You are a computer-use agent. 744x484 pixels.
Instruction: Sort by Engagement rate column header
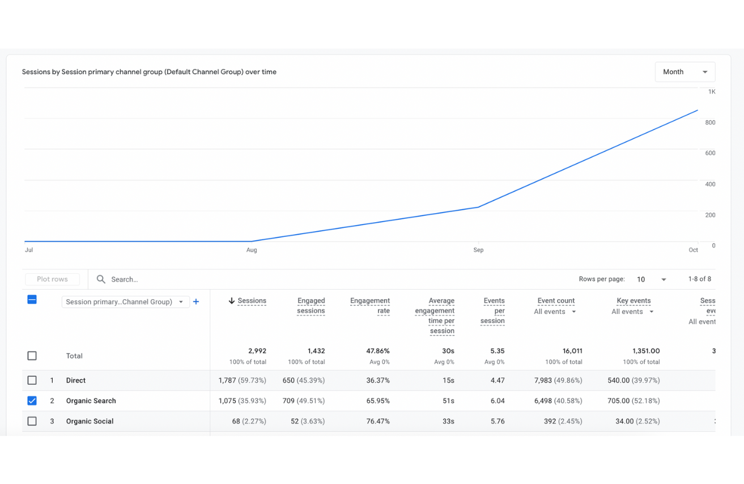click(x=370, y=305)
